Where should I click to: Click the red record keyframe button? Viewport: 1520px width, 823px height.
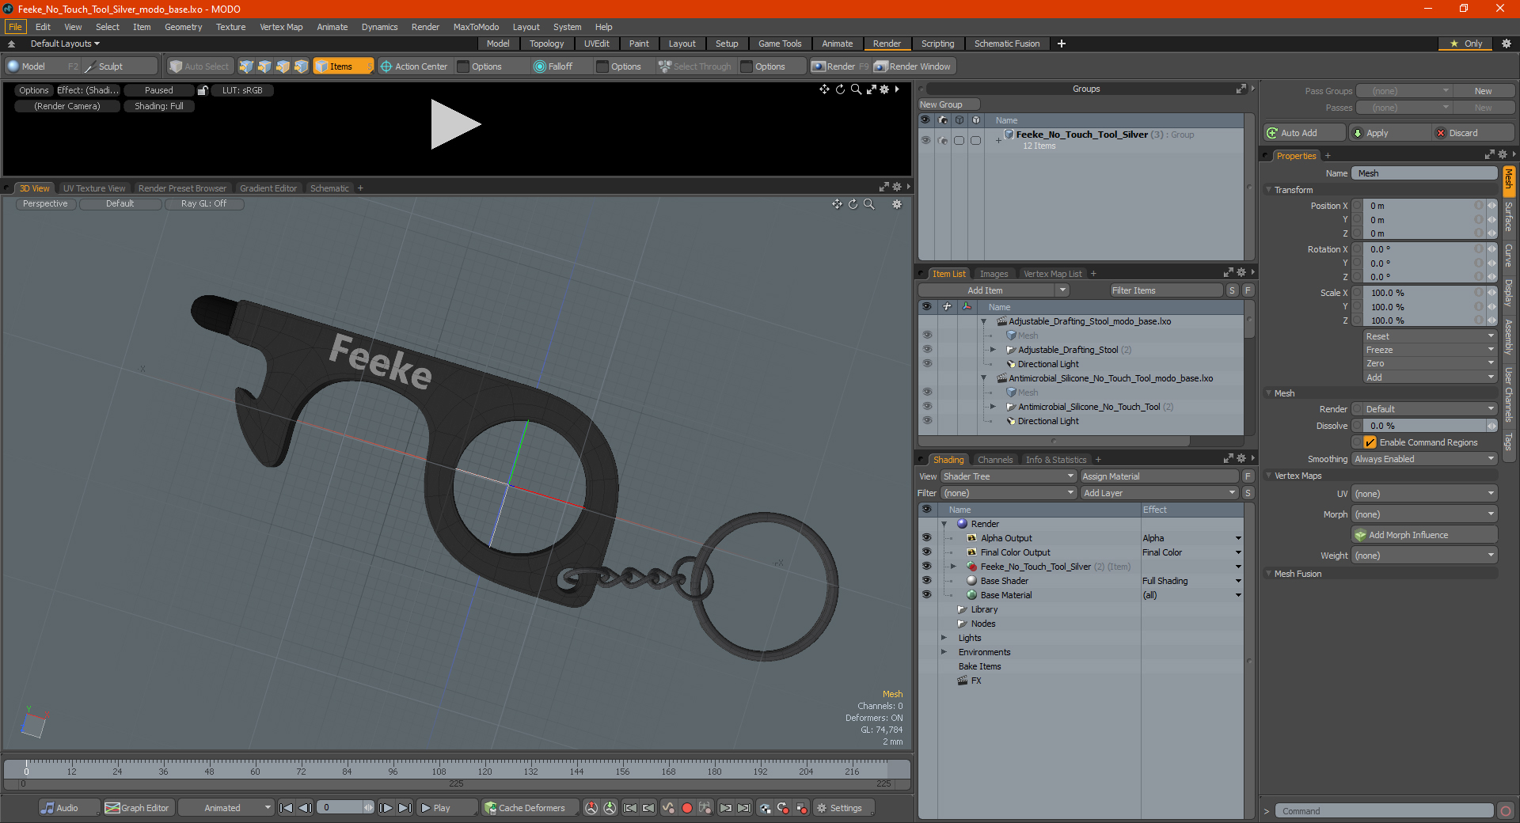click(x=687, y=808)
